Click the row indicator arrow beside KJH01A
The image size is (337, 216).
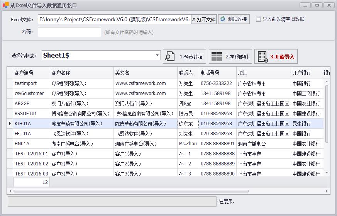[x=10, y=124]
